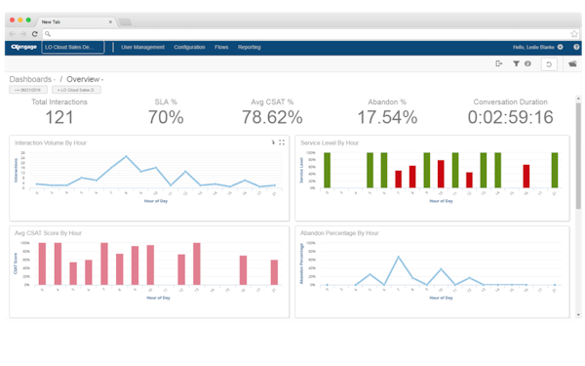This screenshot has height=366, width=585.
Task: Click the CxEngage logo
Action: tap(23, 47)
